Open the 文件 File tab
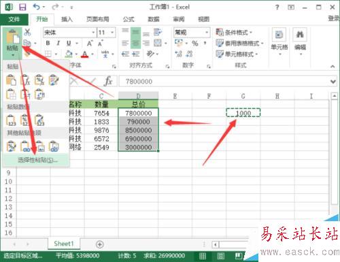Screen dimensions: 340x262 tap(14, 19)
